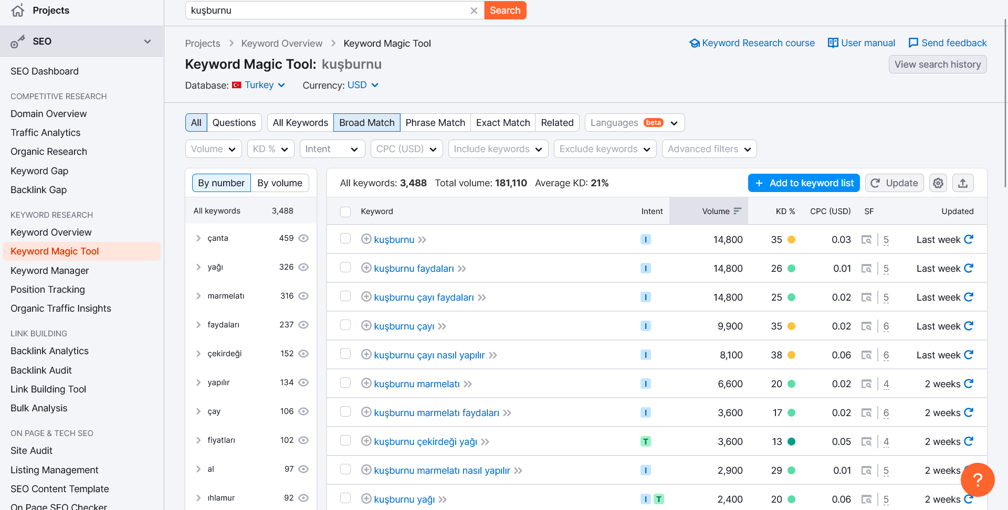The width and height of the screenshot is (1008, 510).
Task: Add kuşburnu faydaları with plus icon
Action: (366, 268)
